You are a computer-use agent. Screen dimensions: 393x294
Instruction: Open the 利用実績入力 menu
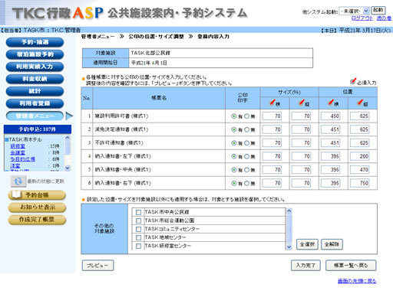point(35,67)
